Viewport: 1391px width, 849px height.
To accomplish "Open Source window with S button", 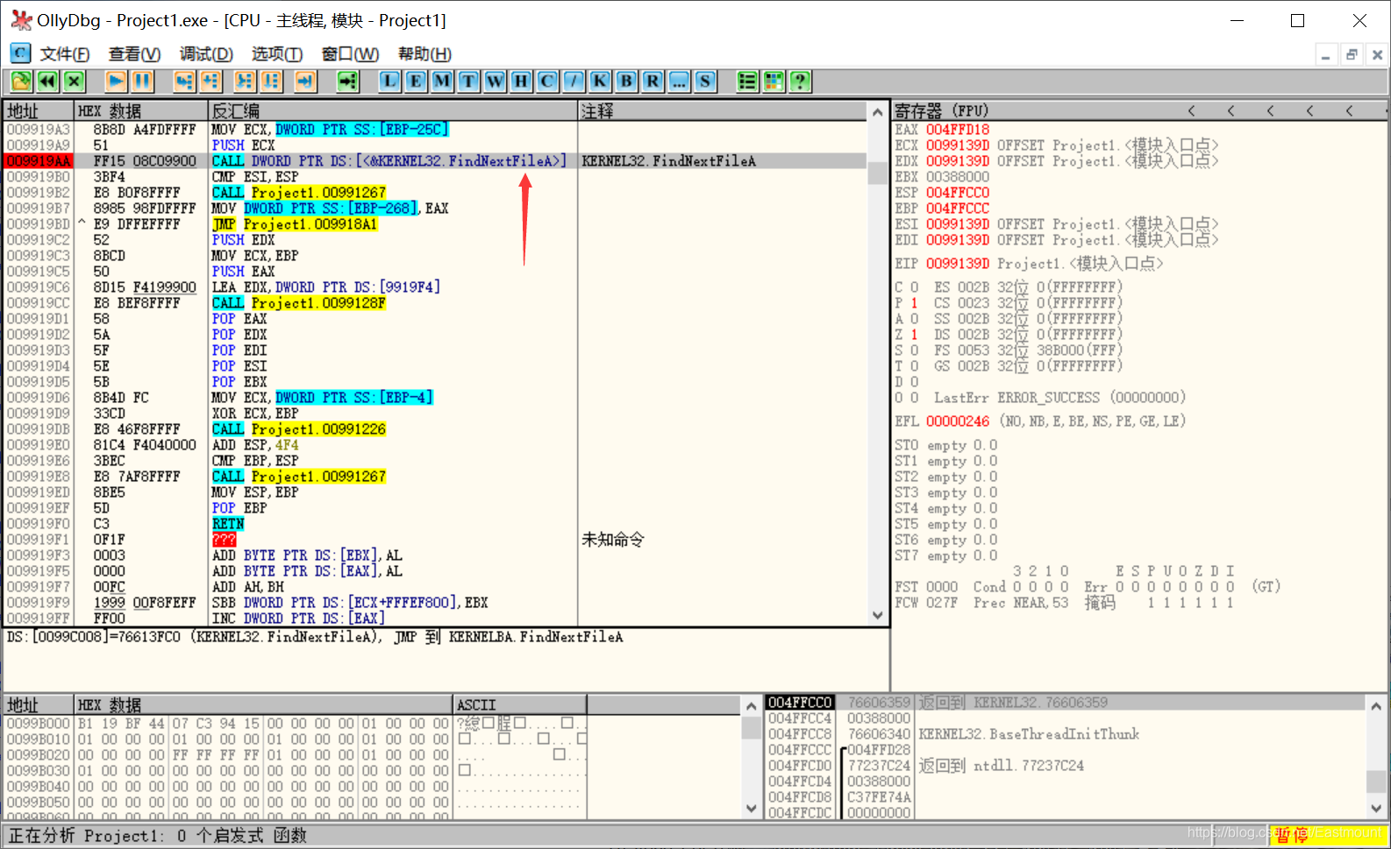I will pyautogui.click(x=705, y=81).
